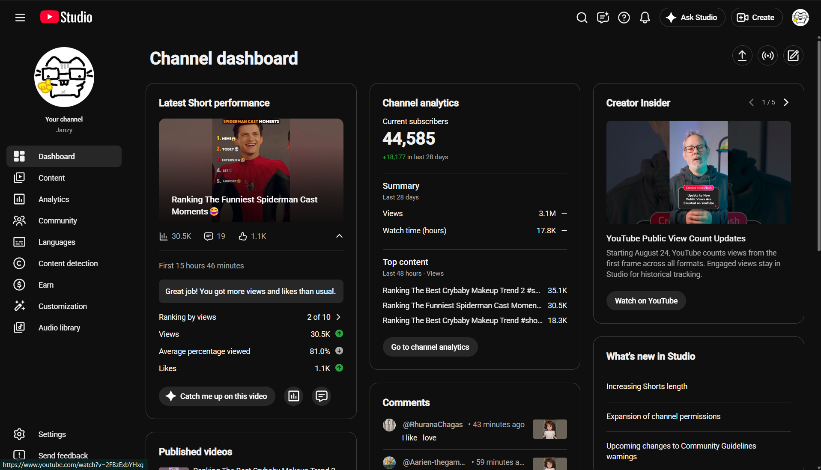Open the hamburger navigation menu
This screenshot has height=470, width=821.
[20, 18]
